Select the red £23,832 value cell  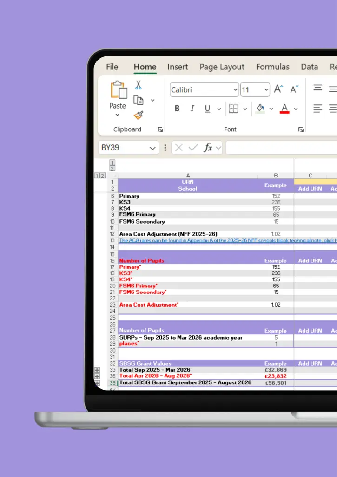point(276,376)
